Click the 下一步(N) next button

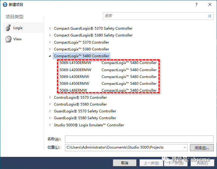pos(176,163)
